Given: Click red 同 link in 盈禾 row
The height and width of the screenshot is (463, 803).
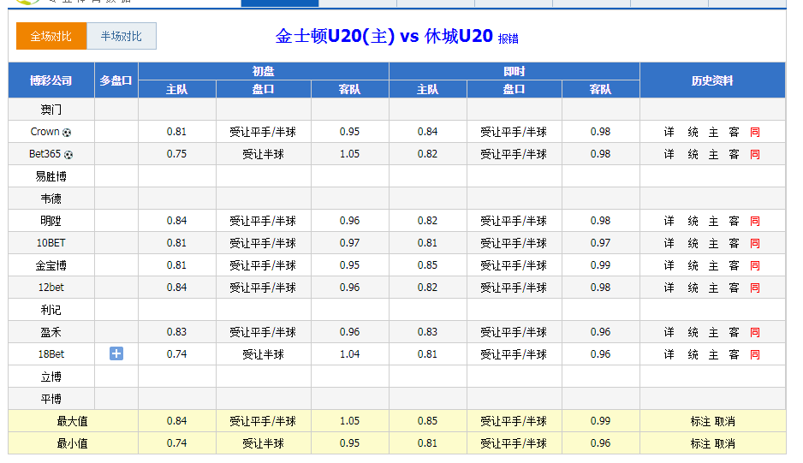Looking at the screenshot, I should (755, 332).
